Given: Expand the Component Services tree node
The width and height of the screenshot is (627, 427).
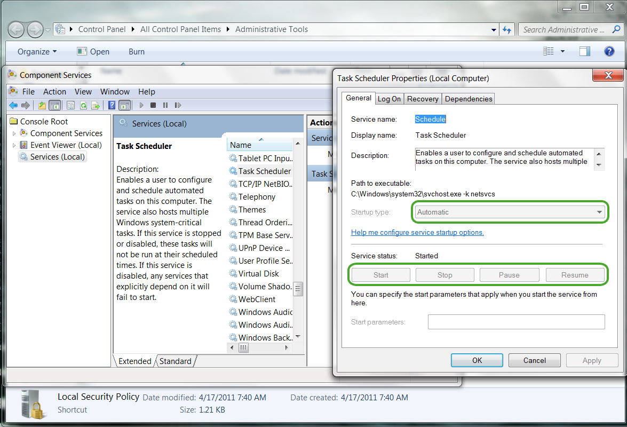Looking at the screenshot, I should point(14,133).
